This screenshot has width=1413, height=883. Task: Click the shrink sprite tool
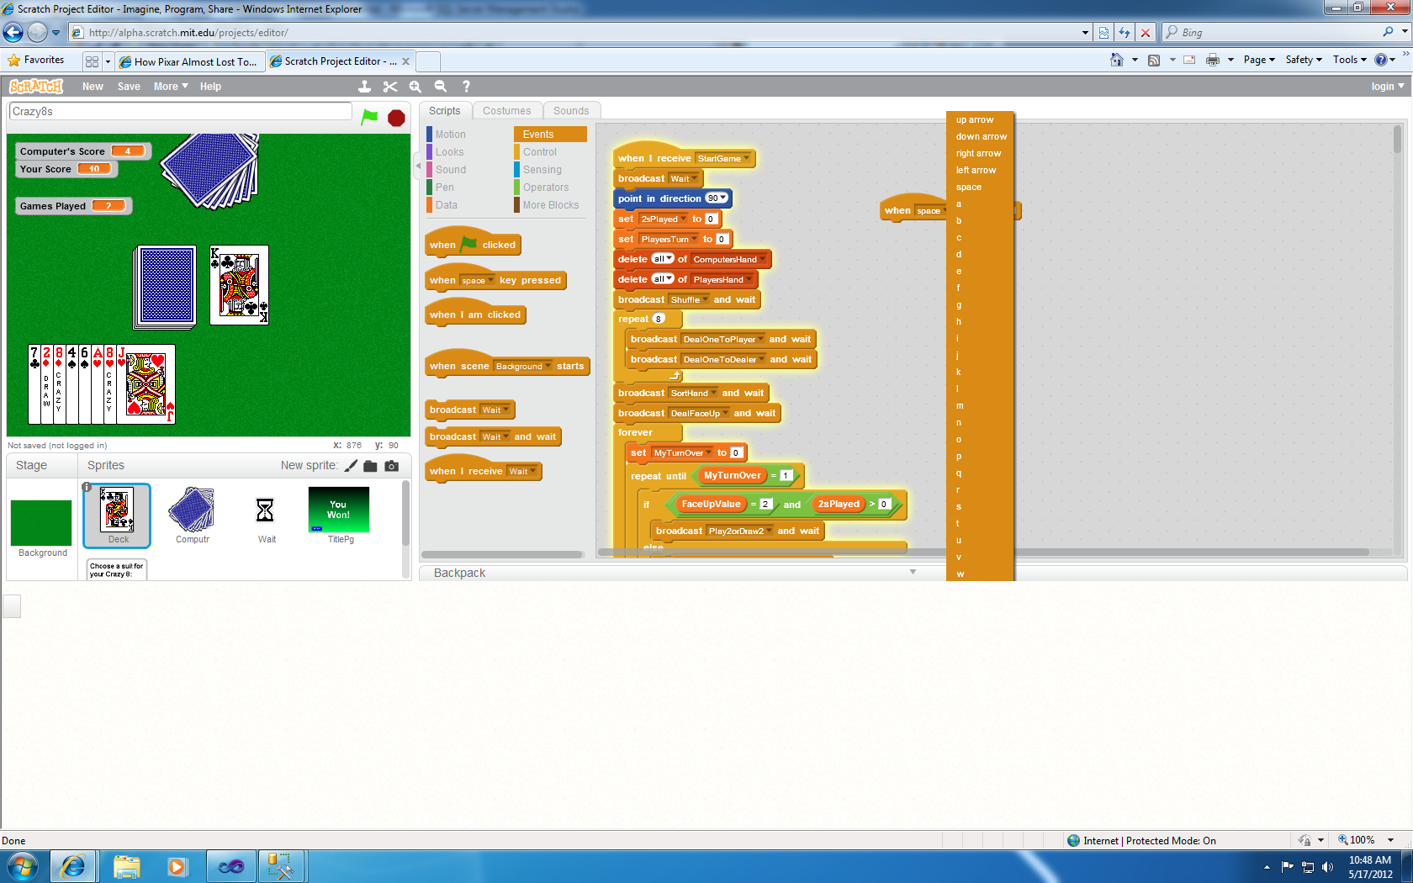[440, 87]
